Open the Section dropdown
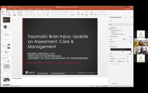Image resolution: width=148 pixels, height=93 pixels. (x=21, y=15)
